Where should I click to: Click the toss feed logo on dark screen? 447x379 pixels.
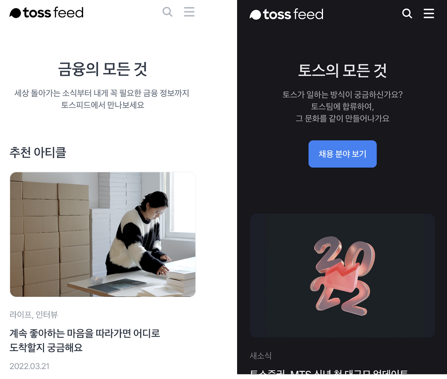click(286, 14)
